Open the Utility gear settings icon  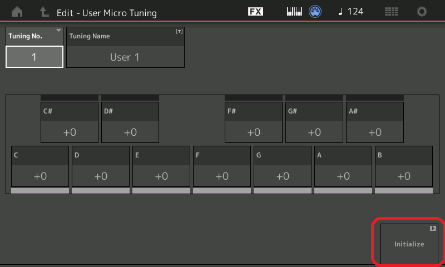pos(422,12)
